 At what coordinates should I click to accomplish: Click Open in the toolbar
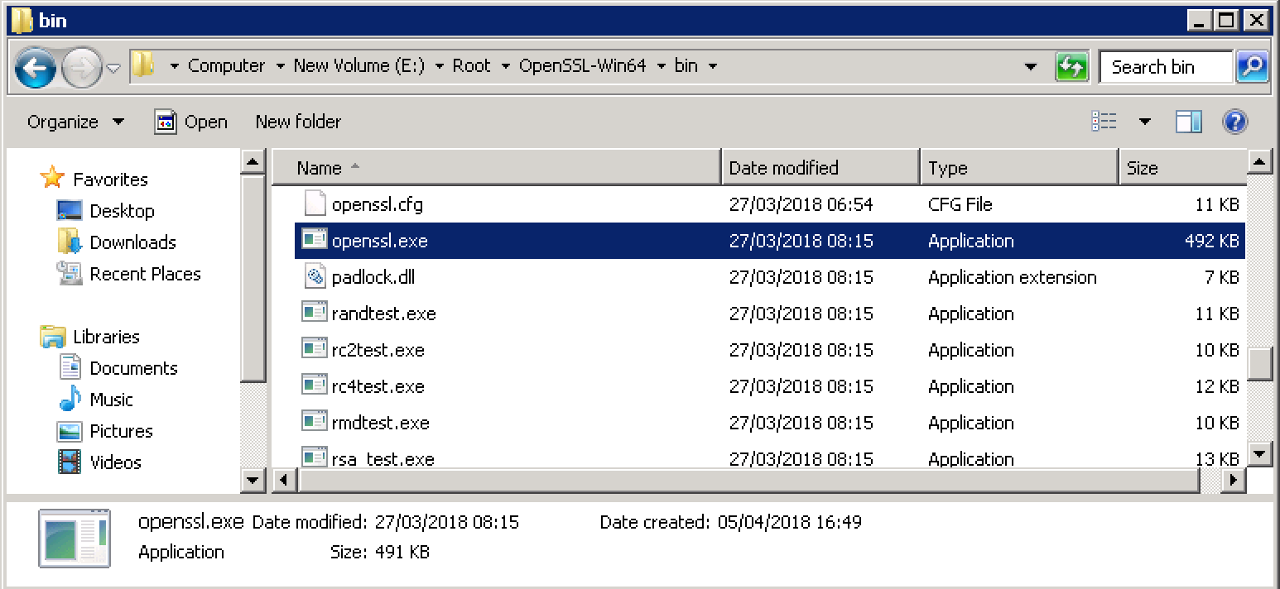[191, 122]
